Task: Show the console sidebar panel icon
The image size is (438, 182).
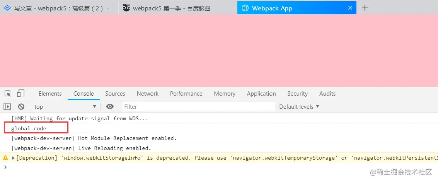Action: pyautogui.click(x=7, y=106)
